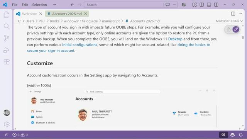247x139 pixels.
Task: Open Customize Layout control
Action: [x=195, y=5]
